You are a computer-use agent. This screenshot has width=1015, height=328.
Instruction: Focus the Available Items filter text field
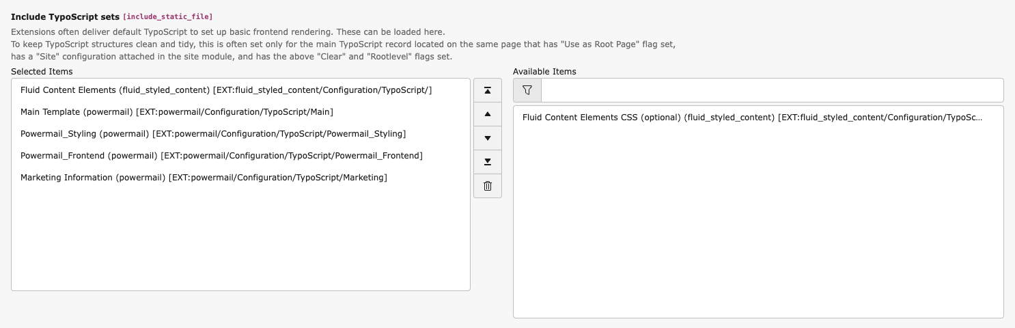tap(772, 90)
